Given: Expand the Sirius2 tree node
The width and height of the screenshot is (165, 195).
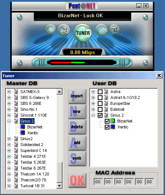Looking at the screenshot, I should click(9, 139).
